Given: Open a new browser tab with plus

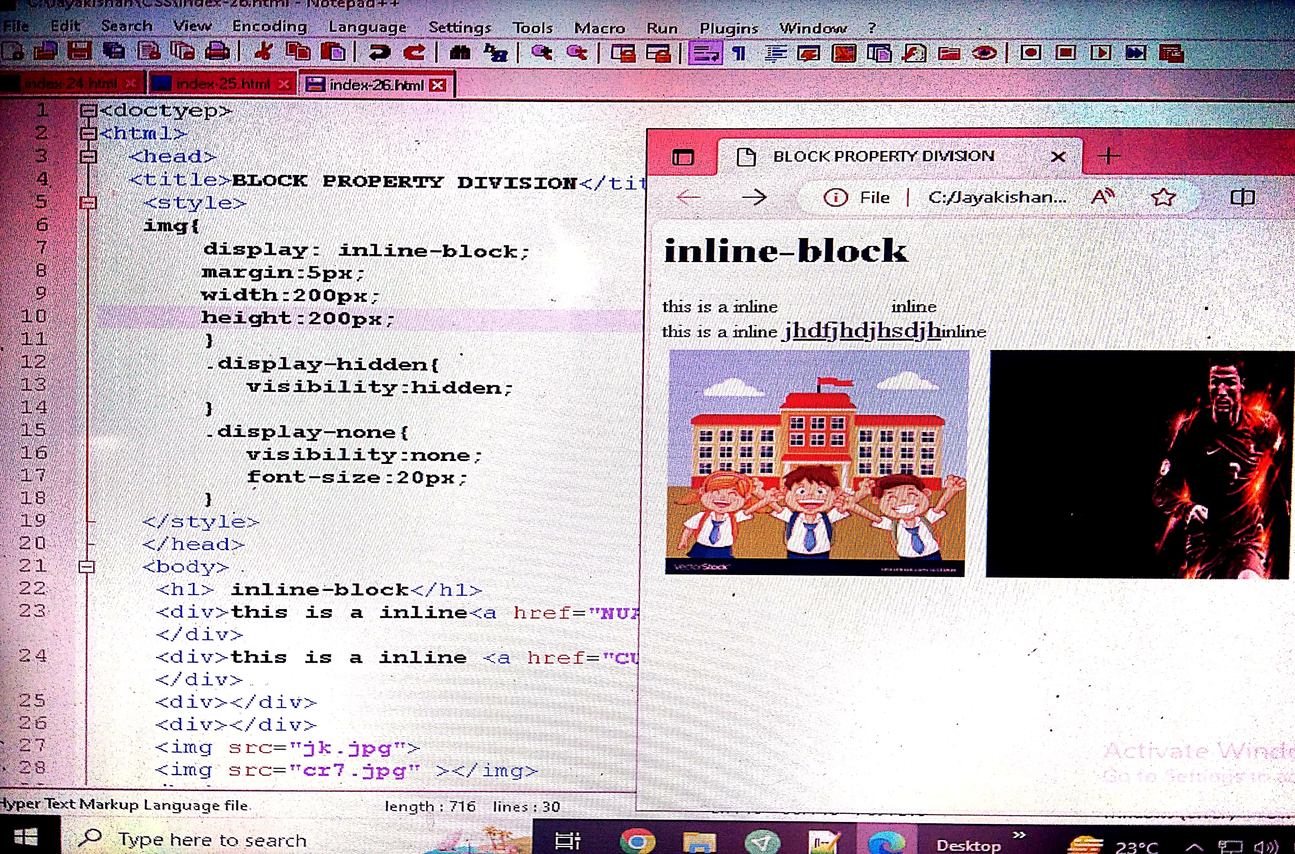Looking at the screenshot, I should click(x=1109, y=156).
